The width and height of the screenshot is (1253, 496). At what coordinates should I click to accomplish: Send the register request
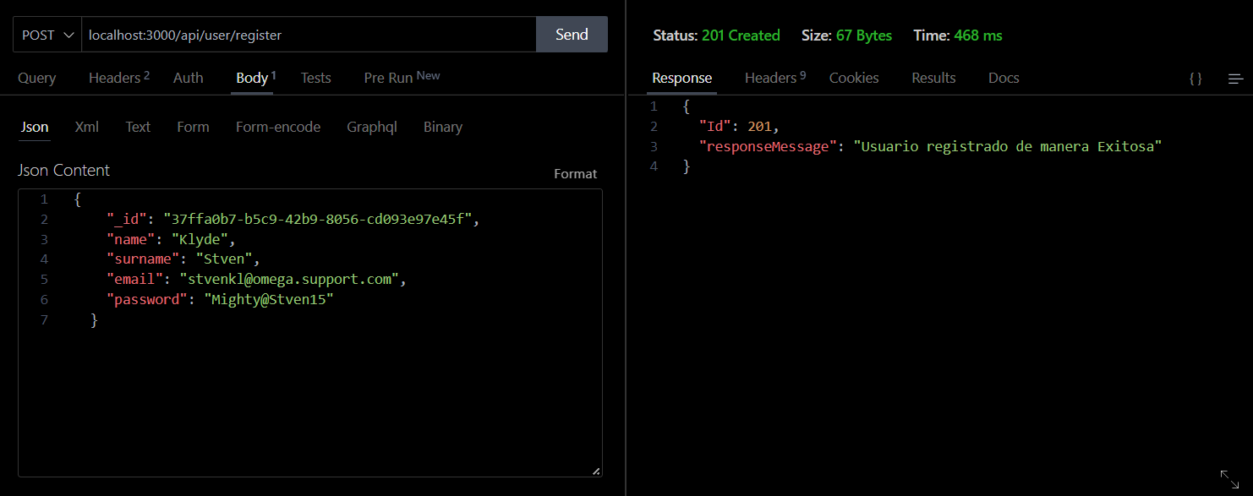[572, 35]
